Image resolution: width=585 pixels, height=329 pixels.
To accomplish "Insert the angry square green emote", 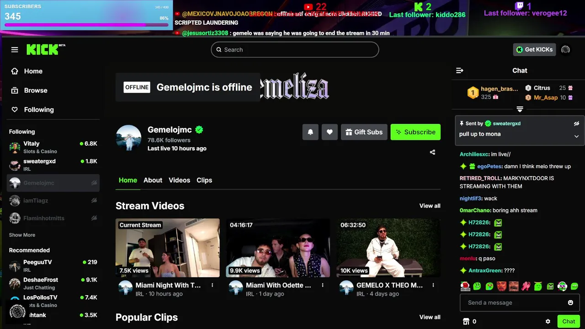I will [550, 286].
